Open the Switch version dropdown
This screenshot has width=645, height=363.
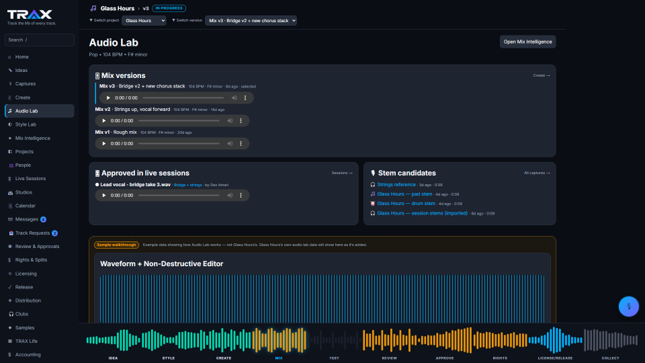click(x=251, y=21)
